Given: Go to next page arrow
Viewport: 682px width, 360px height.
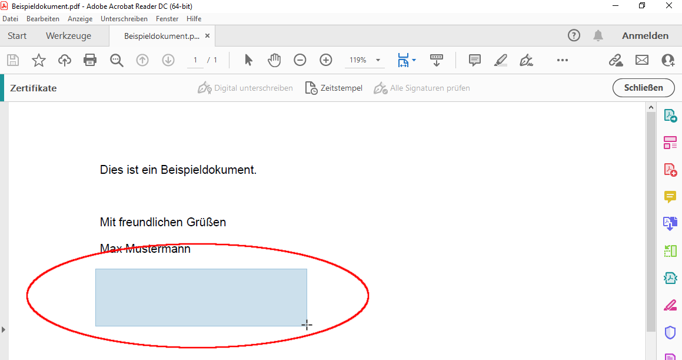Looking at the screenshot, I should click(168, 60).
